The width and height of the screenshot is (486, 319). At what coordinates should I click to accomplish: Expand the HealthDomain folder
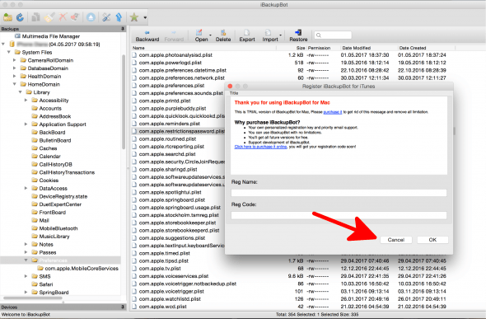15,77
